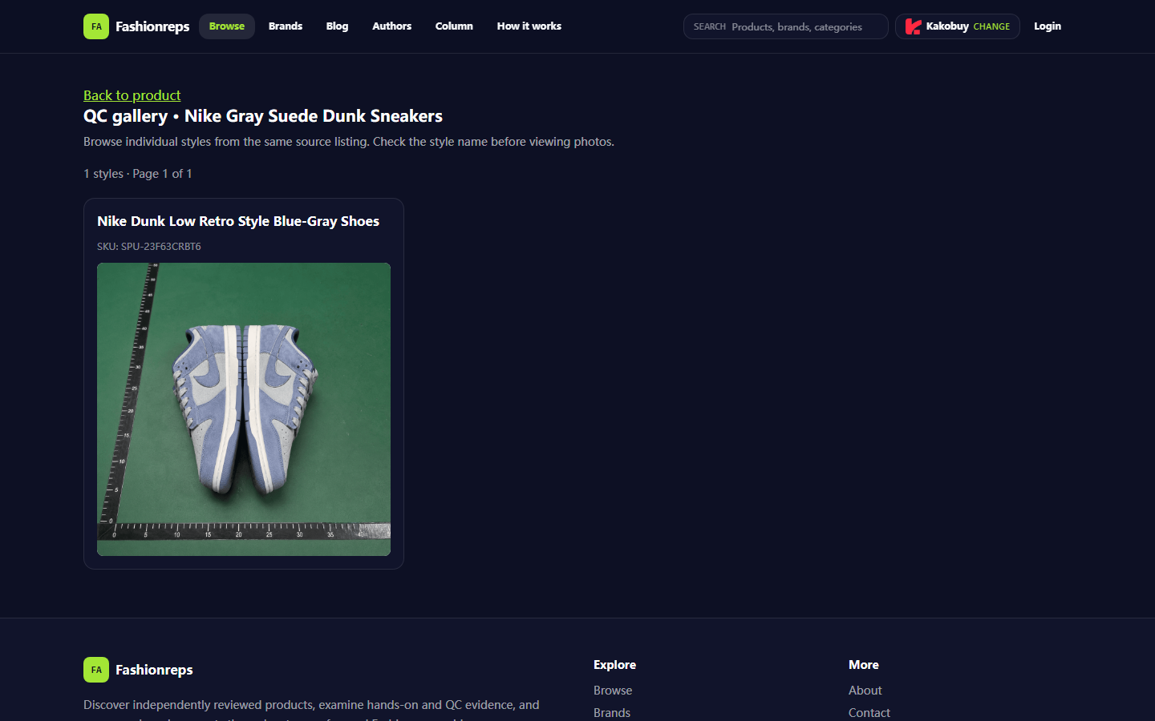Click the QC gallery page heading

click(x=263, y=116)
